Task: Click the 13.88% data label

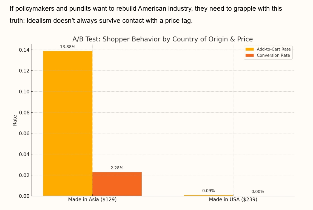Action: click(68, 47)
